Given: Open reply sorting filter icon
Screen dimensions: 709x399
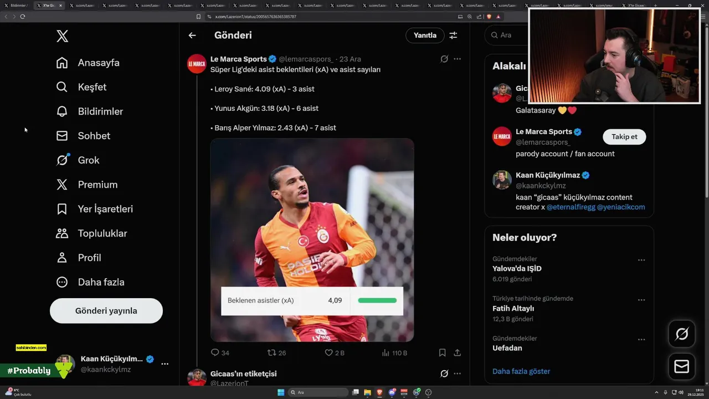Looking at the screenshot, I should pyautogui.click(x=453, y=35).
